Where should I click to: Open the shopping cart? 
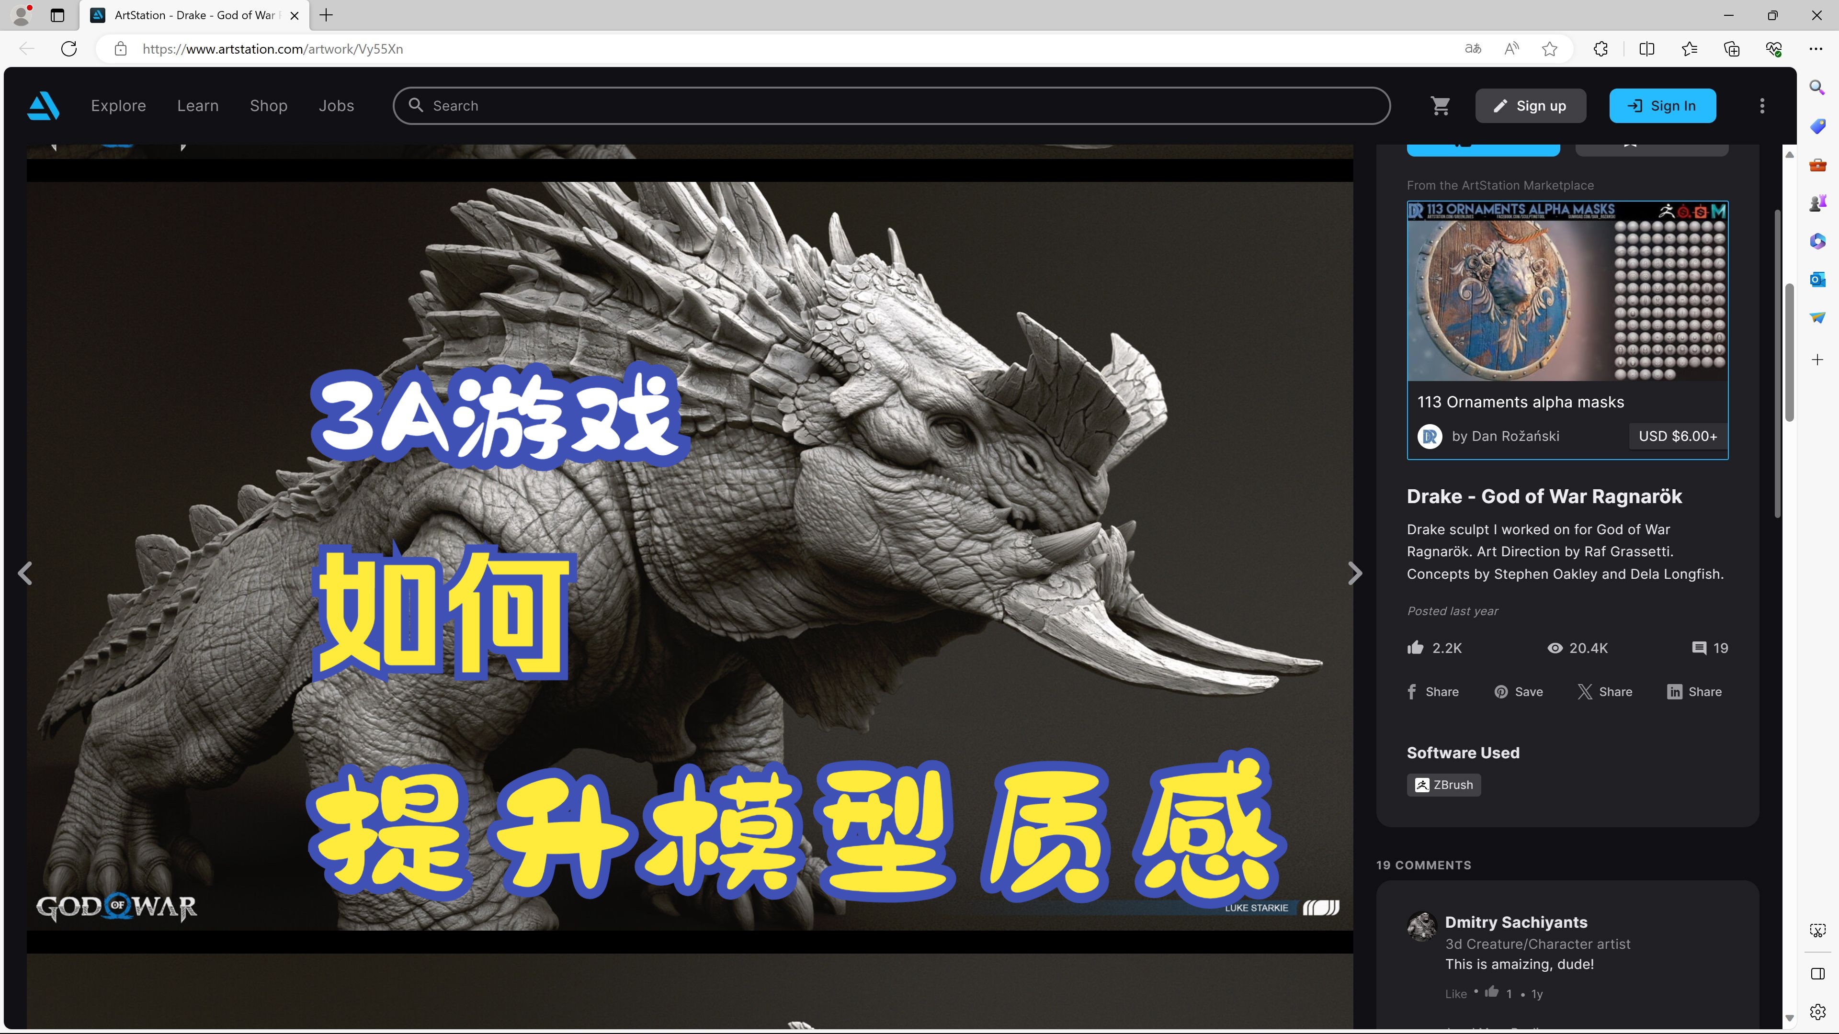1441,106
